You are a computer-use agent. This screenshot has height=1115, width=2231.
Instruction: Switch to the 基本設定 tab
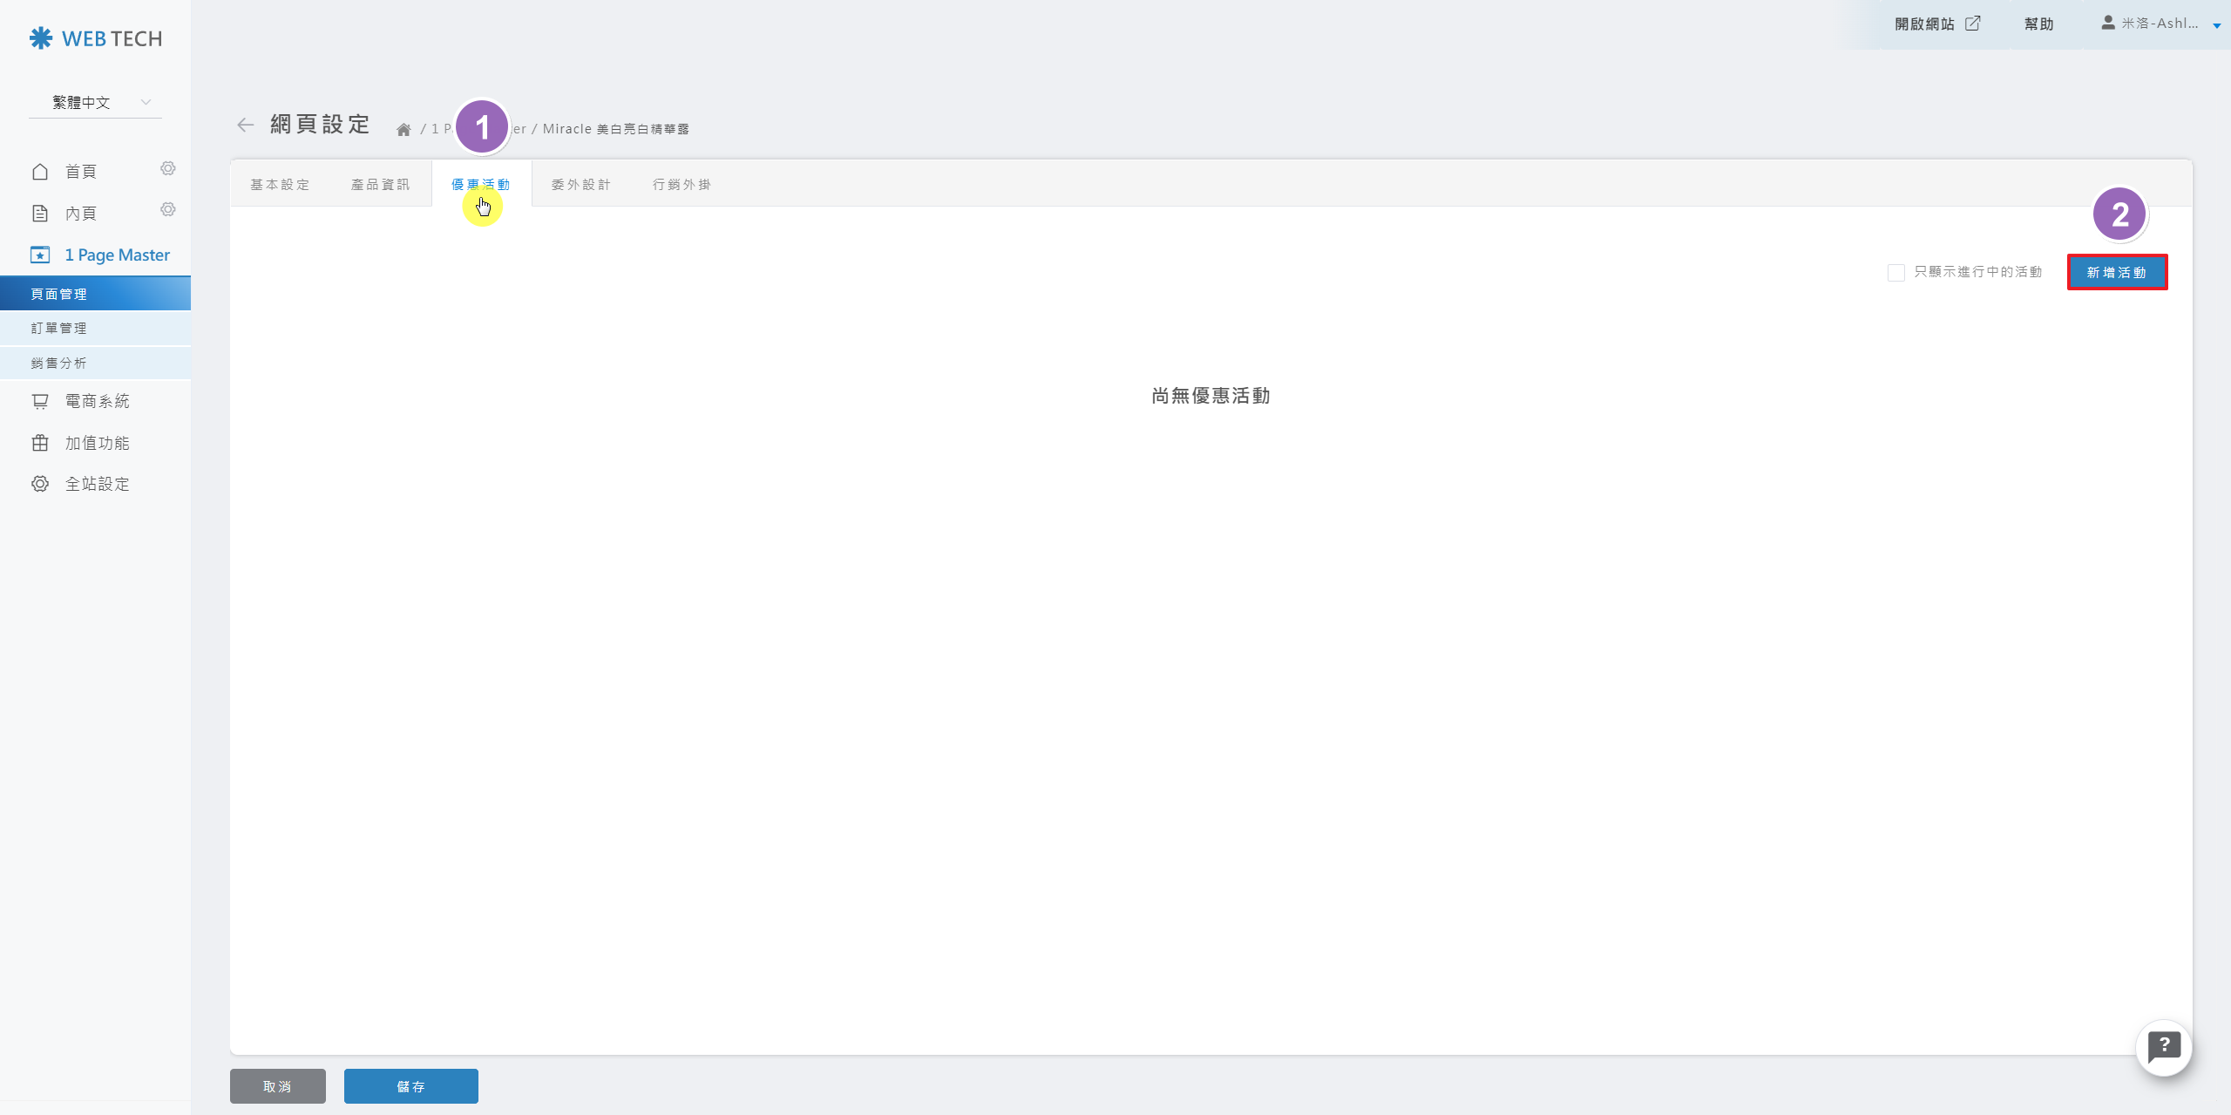coord(280,185)
